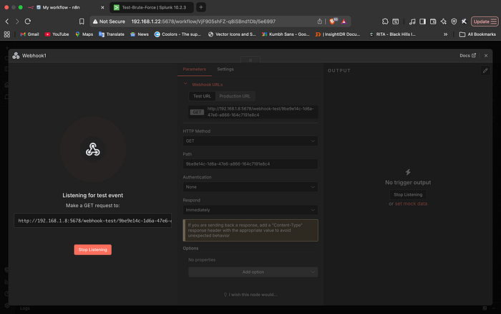This screenshot has height=314, width=501.
Task: Close the My workflow n8n tab
Action: pos(102,7)
